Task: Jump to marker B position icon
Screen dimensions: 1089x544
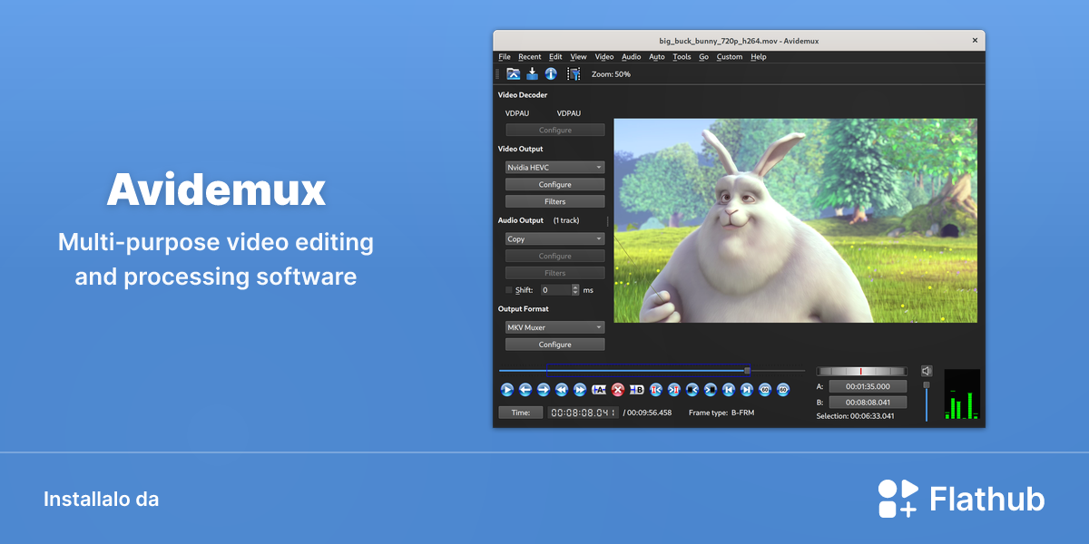Action: tap(711, 390)
